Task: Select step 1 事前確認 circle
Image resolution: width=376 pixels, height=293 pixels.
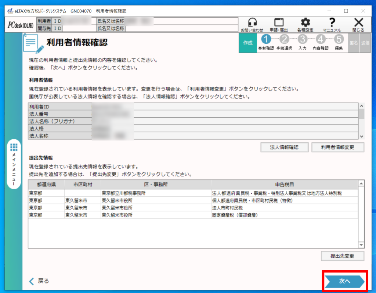Action: [x=266, y=40]
